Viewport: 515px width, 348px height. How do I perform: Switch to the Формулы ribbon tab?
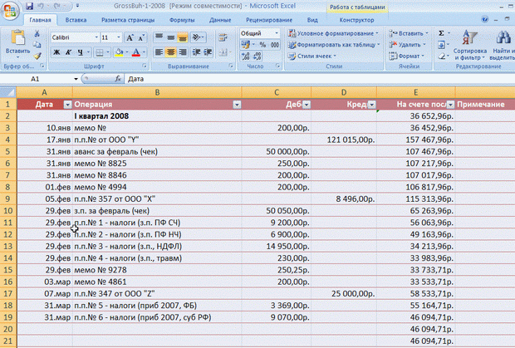click(182, 18)
